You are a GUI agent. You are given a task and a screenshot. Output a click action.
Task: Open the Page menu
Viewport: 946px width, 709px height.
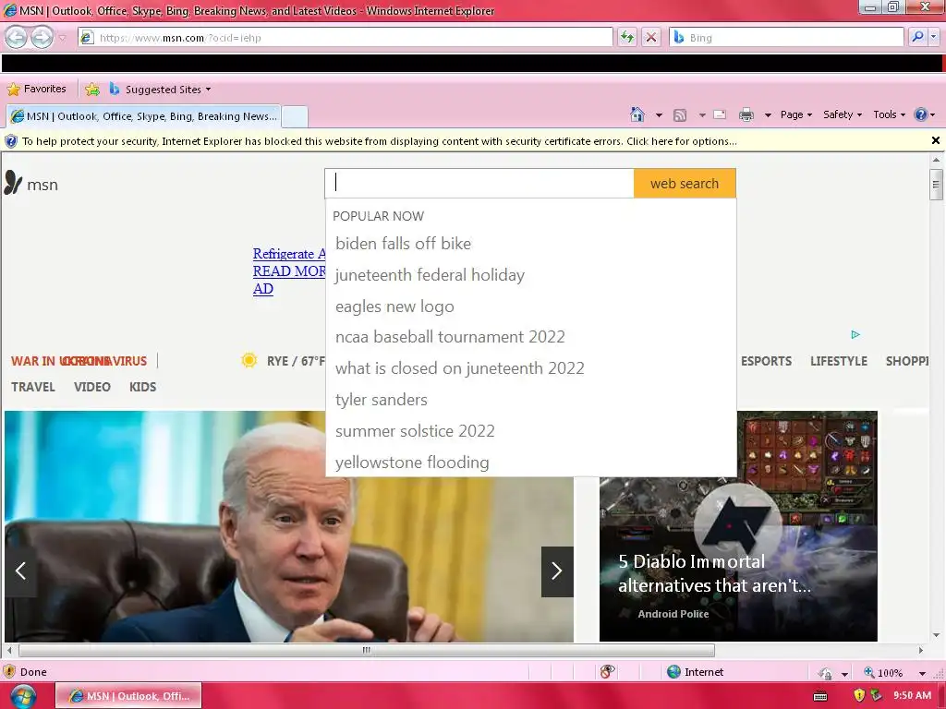(795, 114)
